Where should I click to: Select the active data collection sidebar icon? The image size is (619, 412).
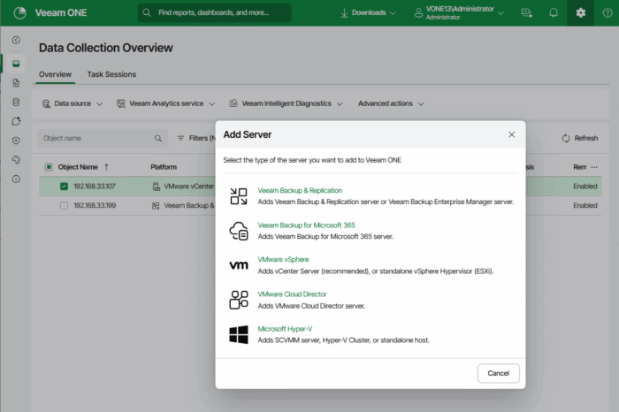[x=16, y=64]
